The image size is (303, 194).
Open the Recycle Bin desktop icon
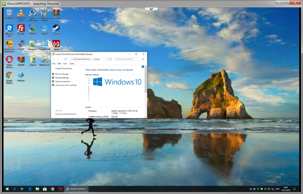tap(9, 14)
